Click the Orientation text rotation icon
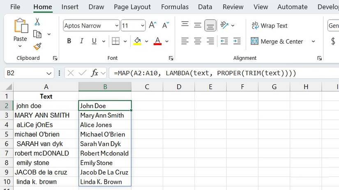The image size is (339, 190). click(224, 25)
